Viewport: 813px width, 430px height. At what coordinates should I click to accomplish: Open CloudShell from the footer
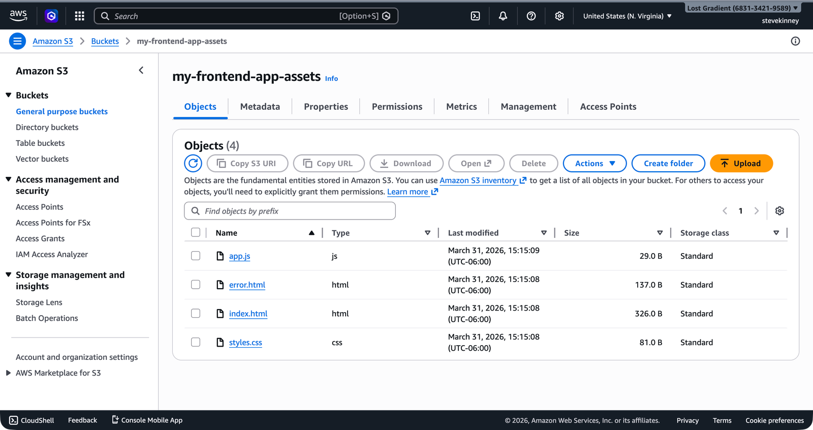coord(32,420)
